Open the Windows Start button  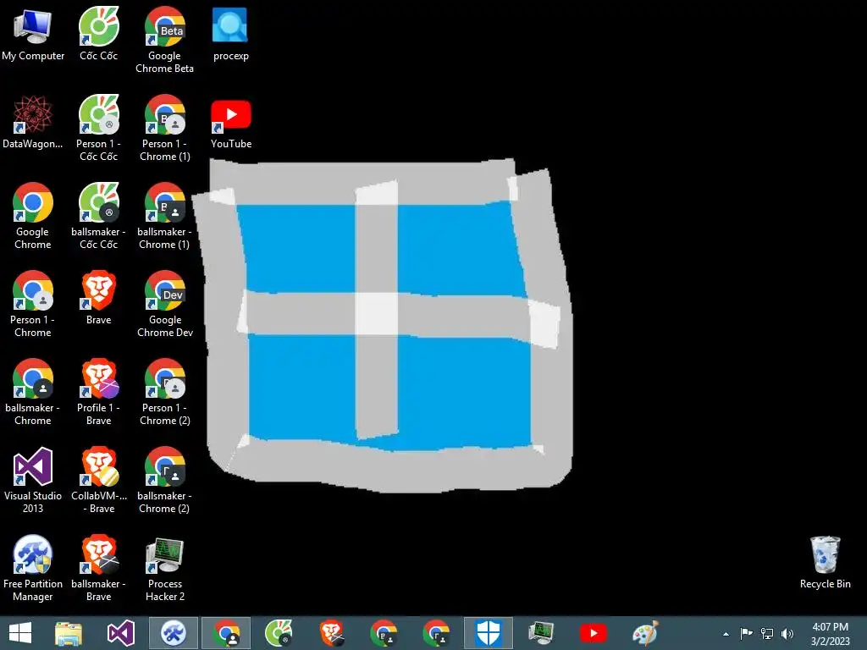point(20,633)
